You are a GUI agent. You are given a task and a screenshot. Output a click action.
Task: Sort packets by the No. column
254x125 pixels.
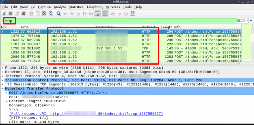click(10, 27)
